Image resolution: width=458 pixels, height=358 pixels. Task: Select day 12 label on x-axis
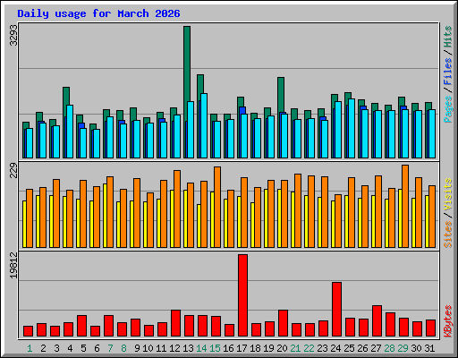[x=174, y=348]
